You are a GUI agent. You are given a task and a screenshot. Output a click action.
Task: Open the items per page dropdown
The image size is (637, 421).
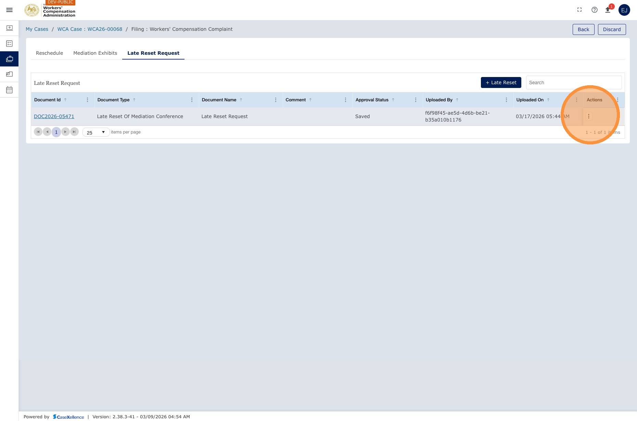(96, 132)
